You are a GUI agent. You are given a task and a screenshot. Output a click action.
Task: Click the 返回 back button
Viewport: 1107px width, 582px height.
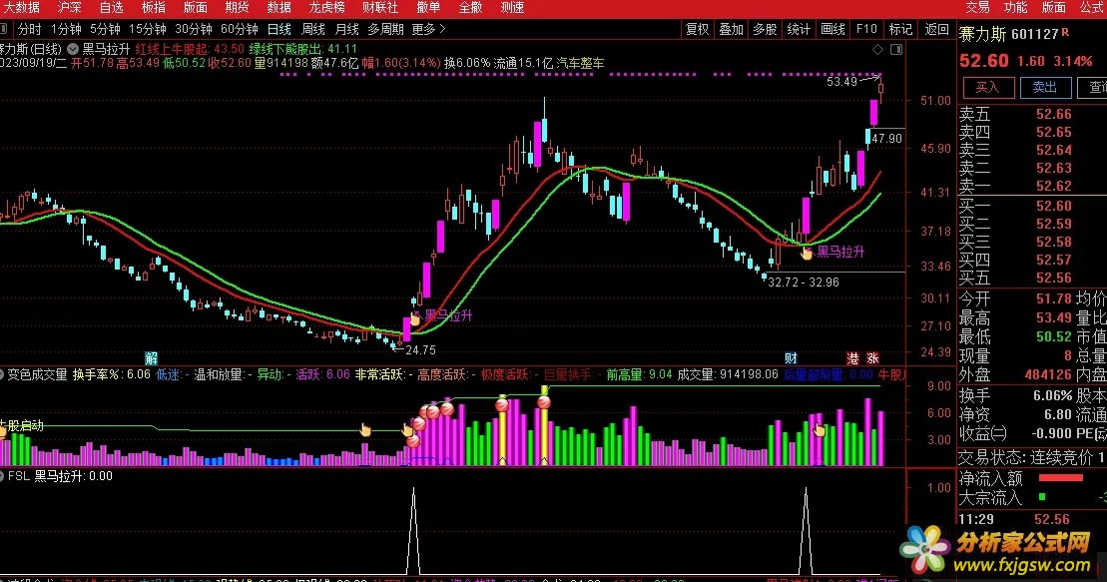coord(937,29)
